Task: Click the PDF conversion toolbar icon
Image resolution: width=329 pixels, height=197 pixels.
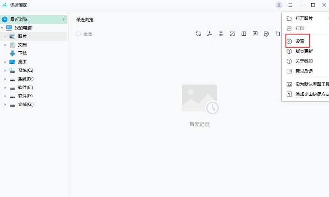Action: pyautogui.click(x=210, y=34)
